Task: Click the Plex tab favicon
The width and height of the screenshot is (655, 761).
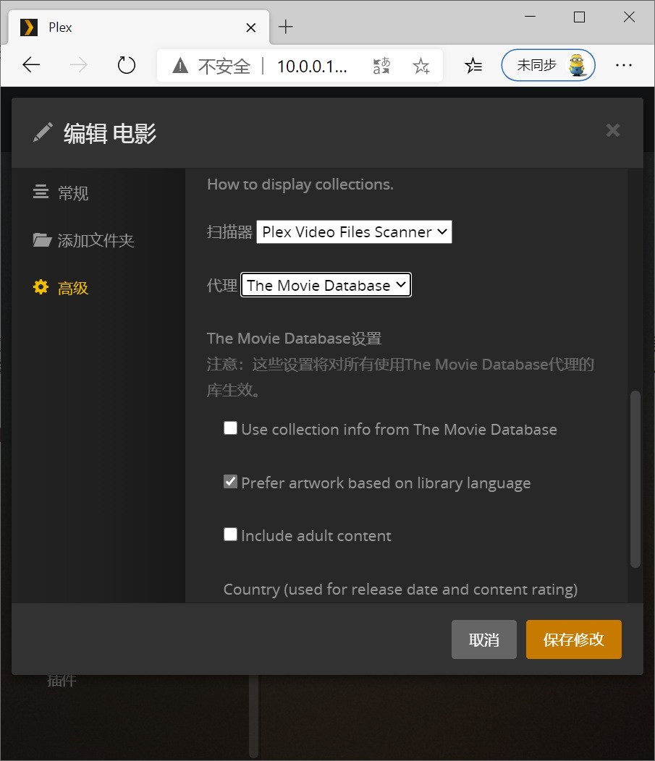Action: click(29, 27)
